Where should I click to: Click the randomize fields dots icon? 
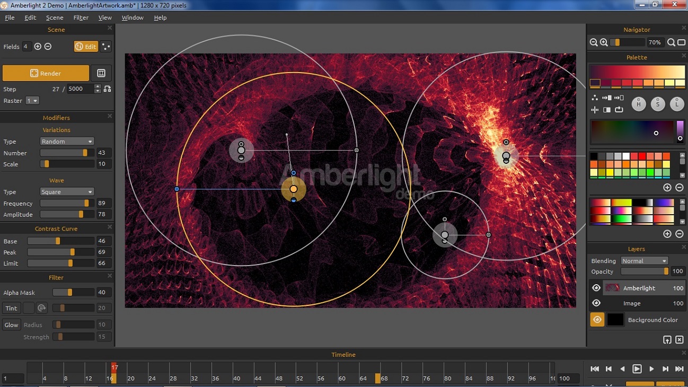coord(106,47)
